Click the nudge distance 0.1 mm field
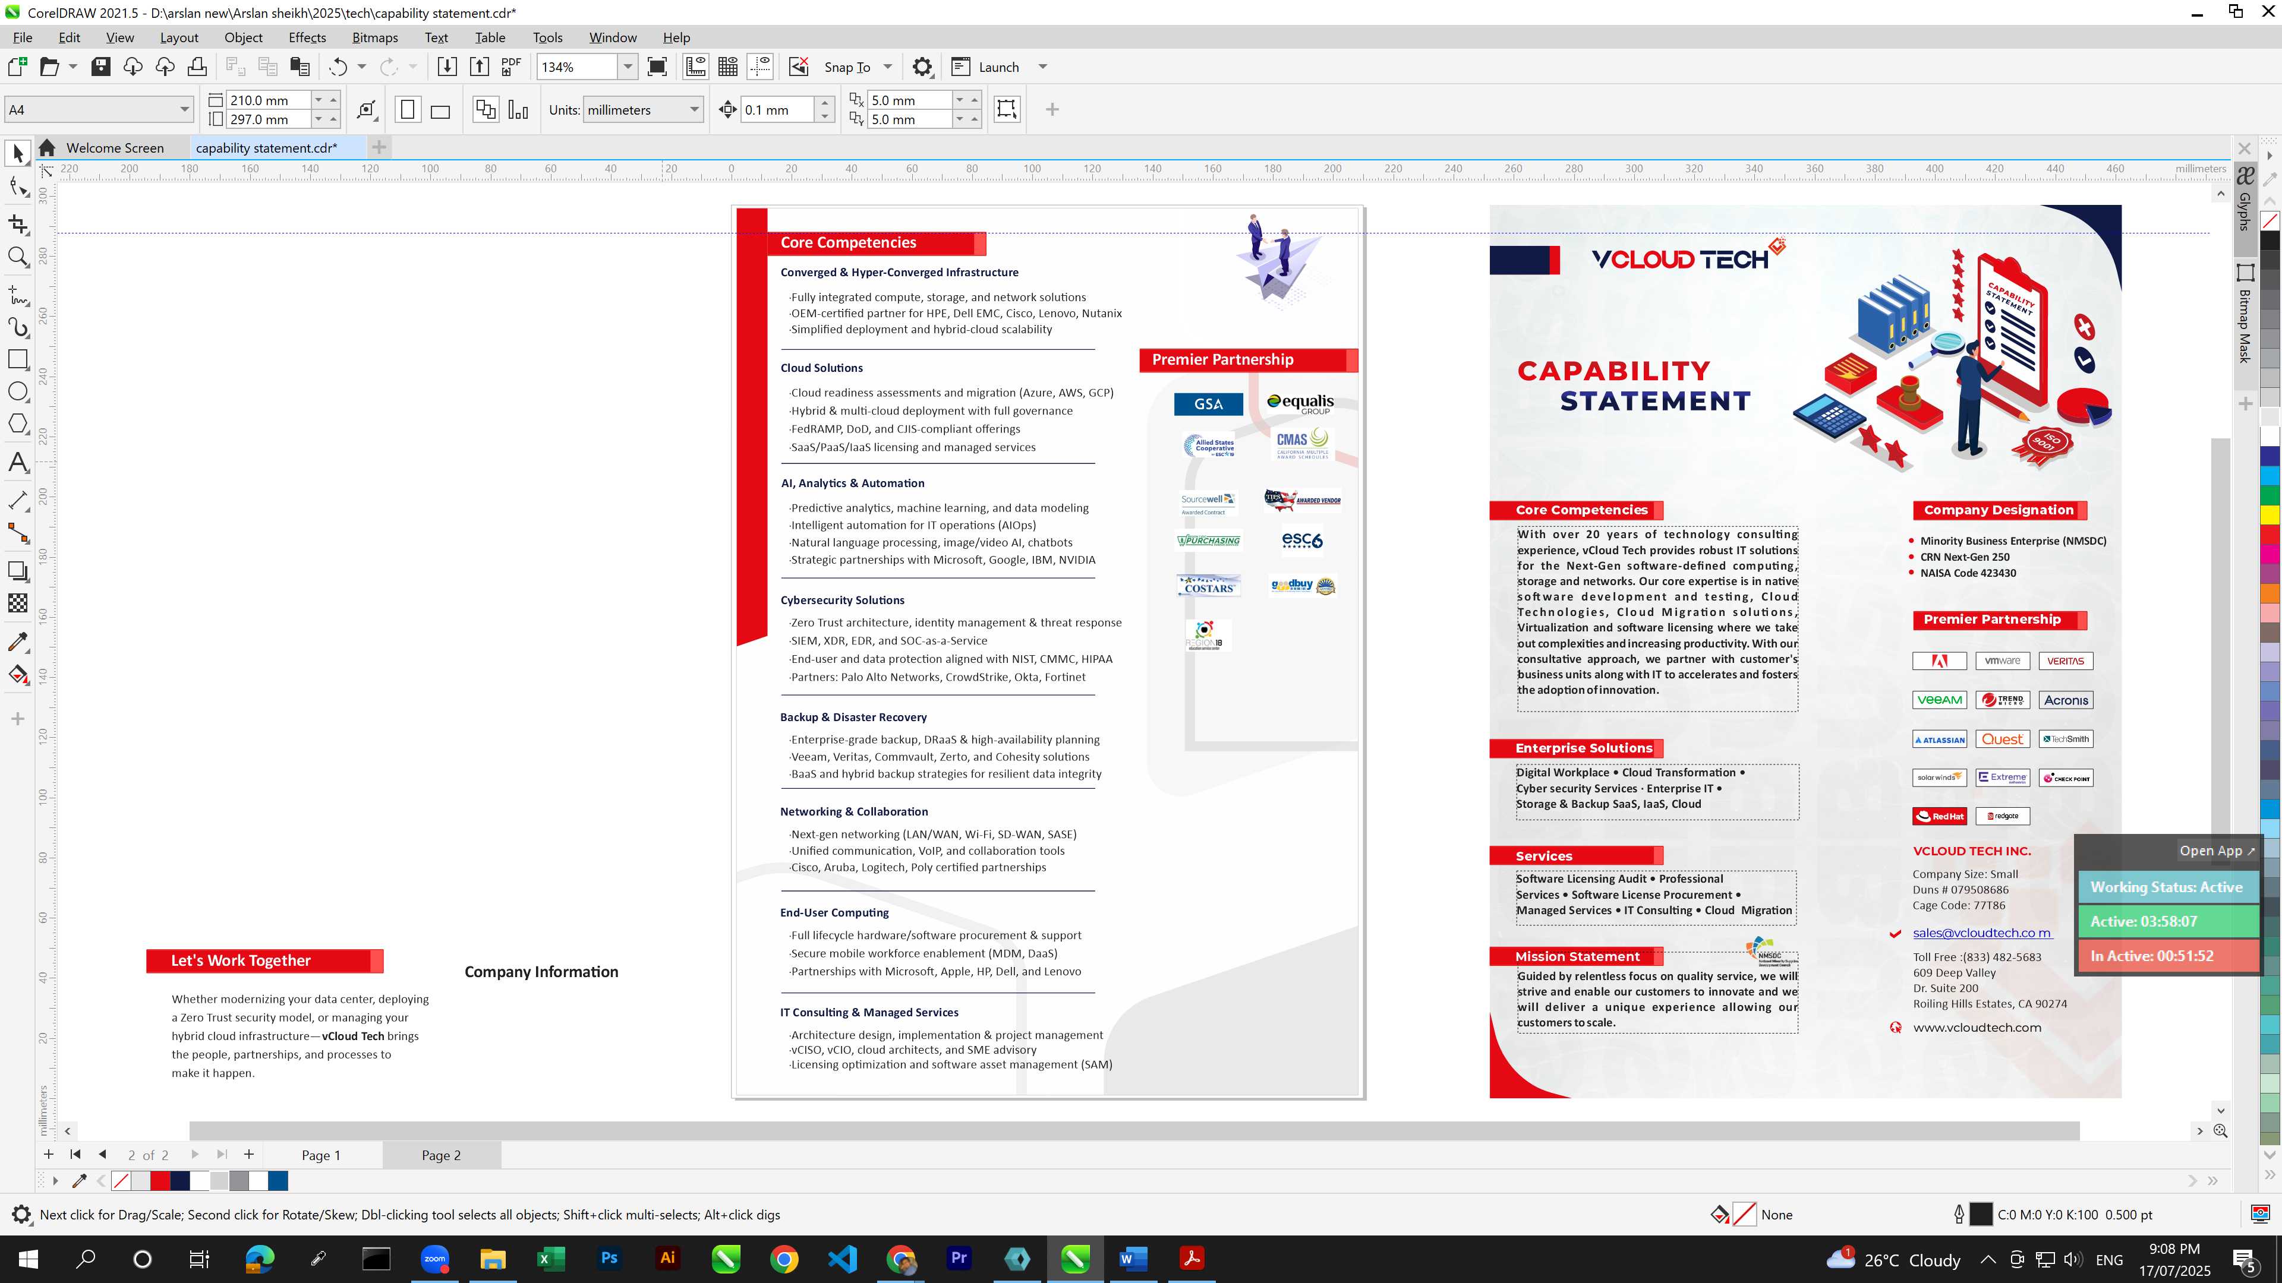The width and height of the screenshot is (2282, 1283). [777, 110]
